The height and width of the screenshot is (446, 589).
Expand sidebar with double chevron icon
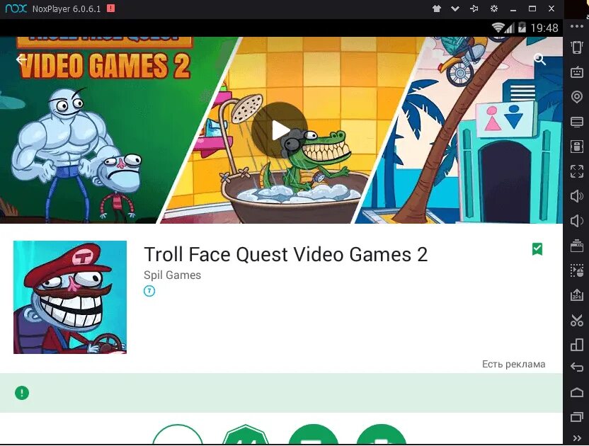576,438
